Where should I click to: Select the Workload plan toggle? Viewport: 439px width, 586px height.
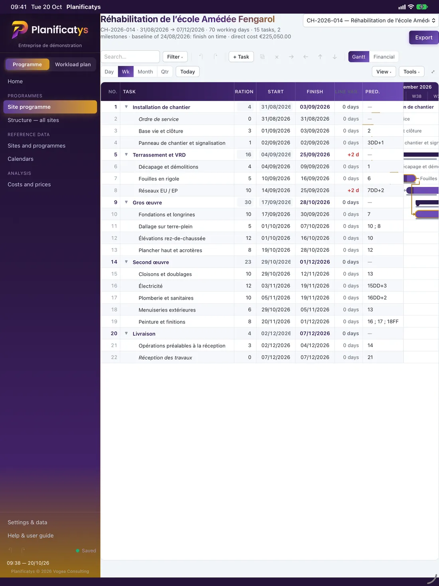coord(73,64)
